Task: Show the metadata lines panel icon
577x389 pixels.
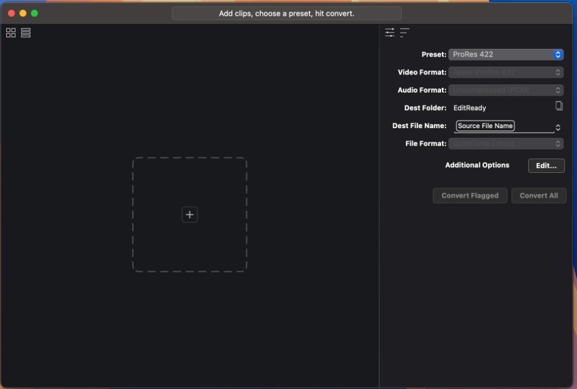Action: (404, 33)
